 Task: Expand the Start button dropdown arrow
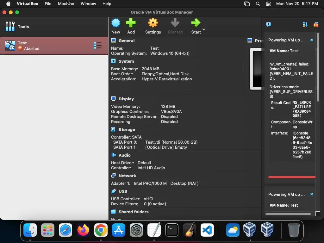click(204, 29)
